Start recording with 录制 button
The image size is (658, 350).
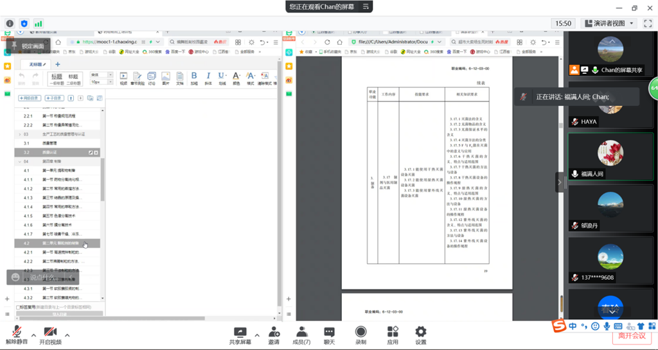[360, 336]
